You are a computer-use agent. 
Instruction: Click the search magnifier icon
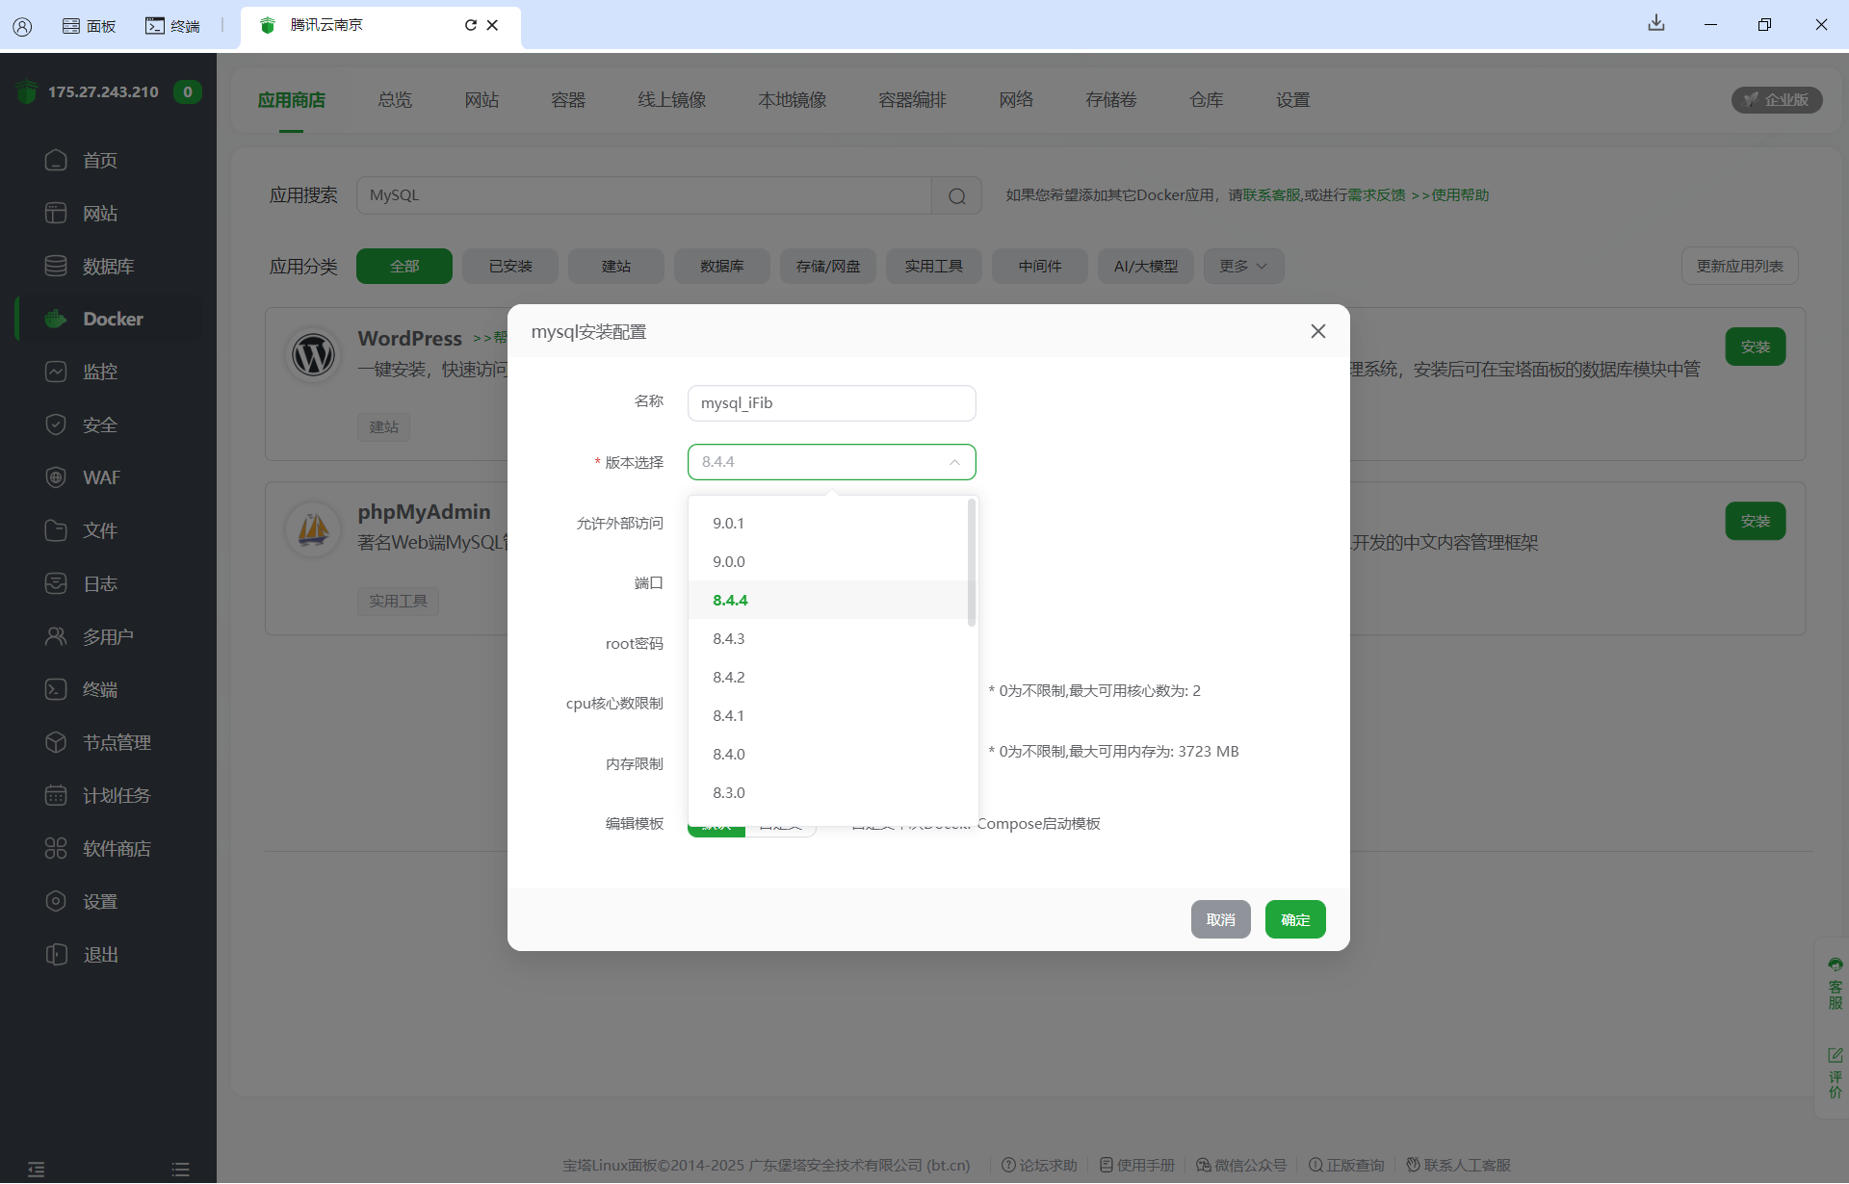click(956, 195)
